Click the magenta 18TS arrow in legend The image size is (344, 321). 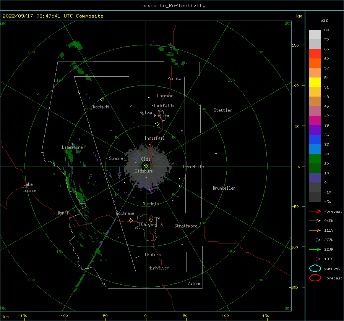(x=315, y=259)
